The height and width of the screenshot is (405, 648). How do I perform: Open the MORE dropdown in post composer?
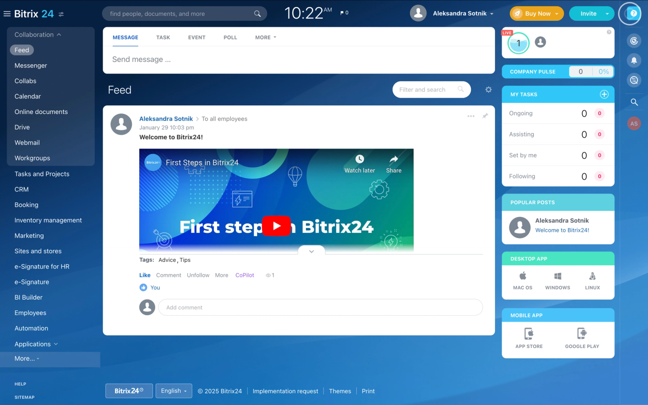pyautogui.click(x=266, y=38)
